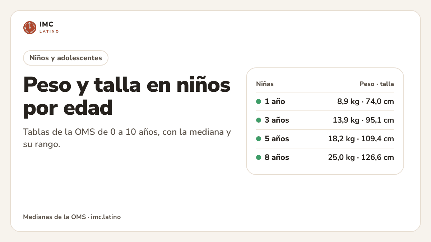Select the 5 años row label
Image resolution: width=431 pixels, height=242 pixels.
coord(277,139)
